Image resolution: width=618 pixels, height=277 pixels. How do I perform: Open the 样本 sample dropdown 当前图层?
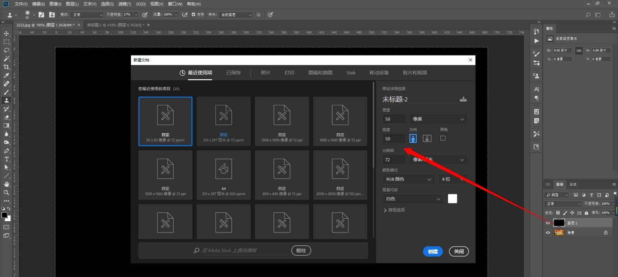(x=236, y=15)
